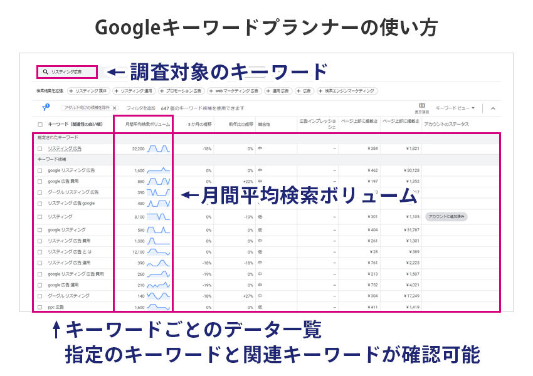533x376 pixels.
Task: Remove the アダルト向けの候補を除外 filter chip
Action: point(115,108)
